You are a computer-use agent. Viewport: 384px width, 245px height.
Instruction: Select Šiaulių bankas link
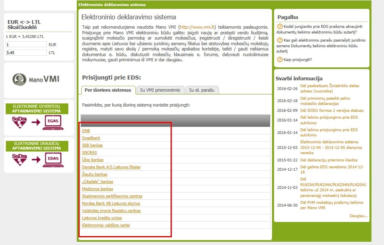click(x=95, y=174)
